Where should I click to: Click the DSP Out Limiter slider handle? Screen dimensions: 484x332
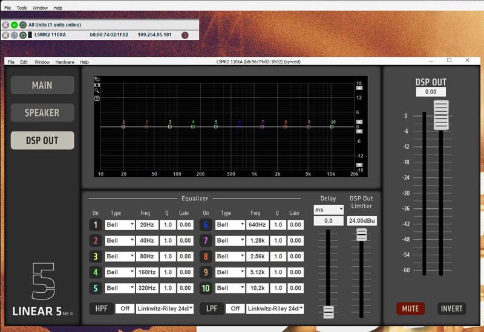(x=362, y=235)
